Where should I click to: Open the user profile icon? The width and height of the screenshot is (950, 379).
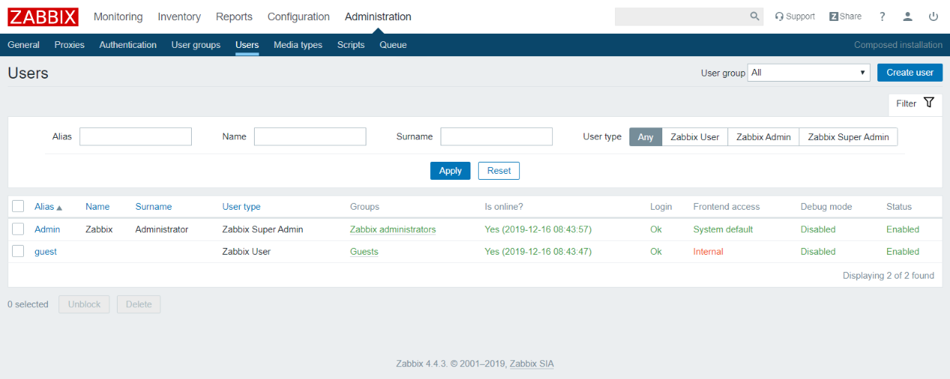pyautogui.click(x=908, y=16)
